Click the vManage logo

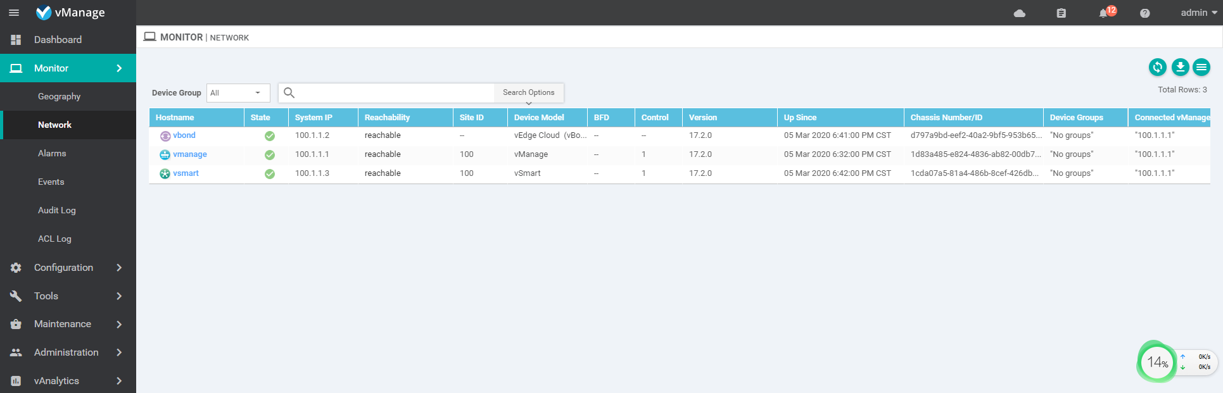pyautogui.click(x=70, y=13)
